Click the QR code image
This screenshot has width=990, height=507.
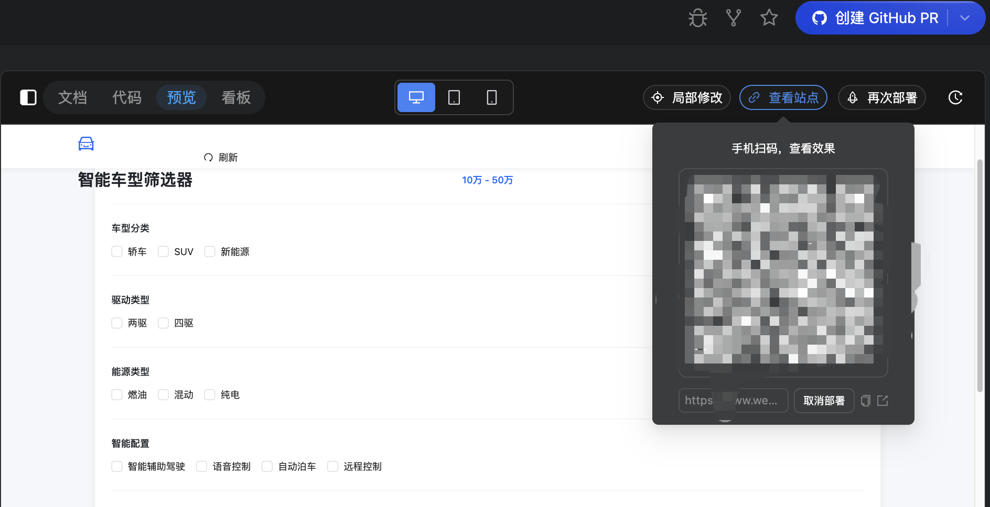(x=783, y=272)
